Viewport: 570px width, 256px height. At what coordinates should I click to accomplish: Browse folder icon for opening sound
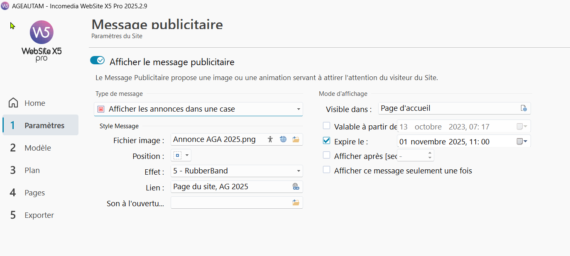(296, 202)
